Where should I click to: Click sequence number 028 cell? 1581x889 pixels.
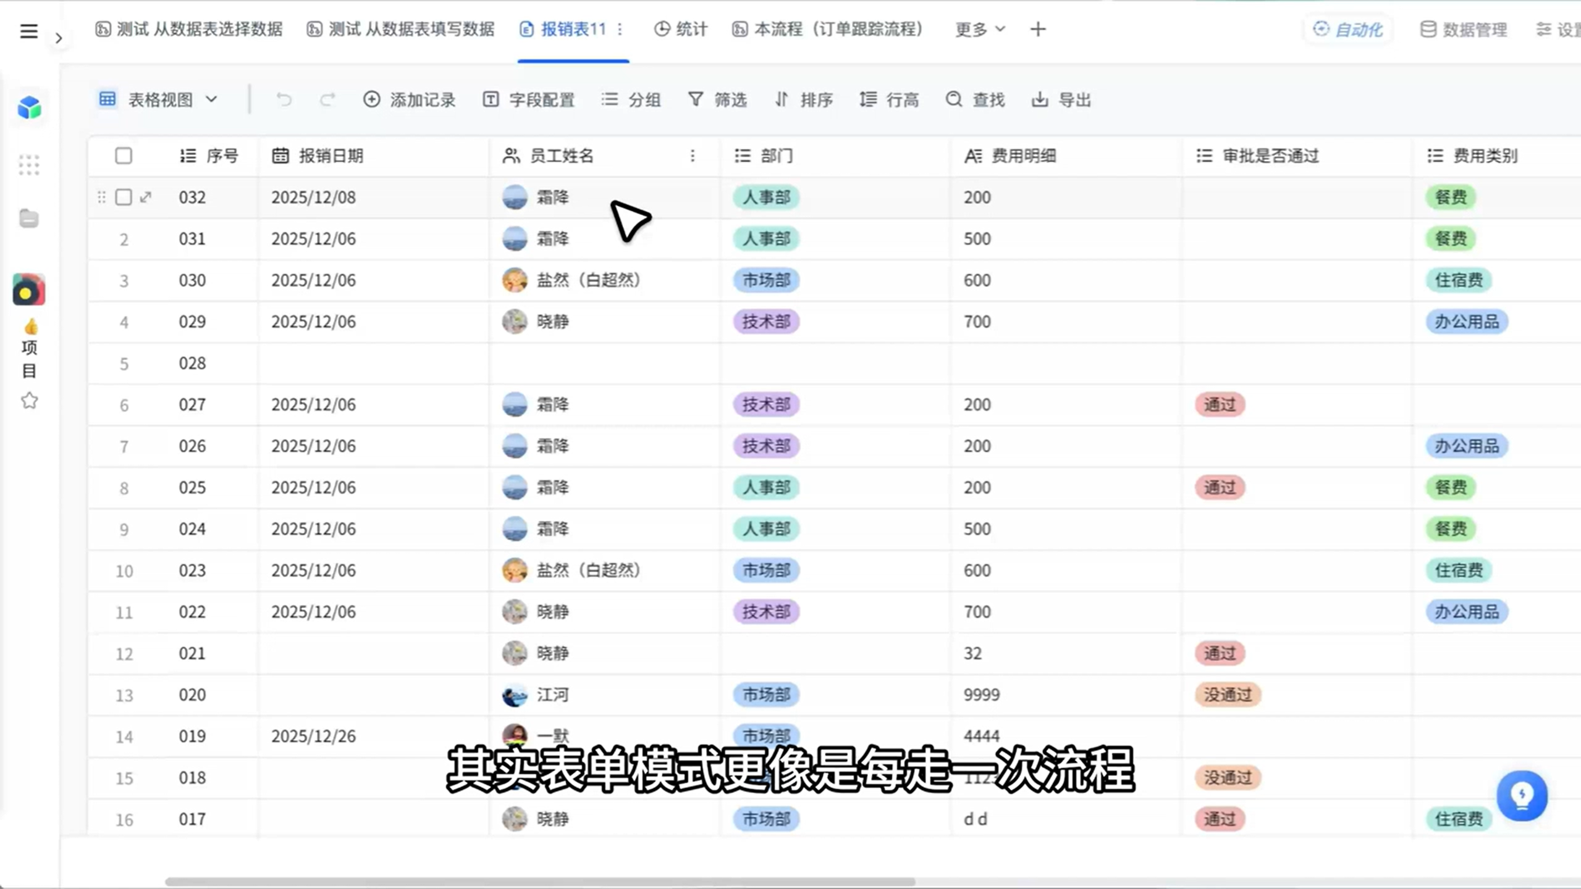point(192,363)
